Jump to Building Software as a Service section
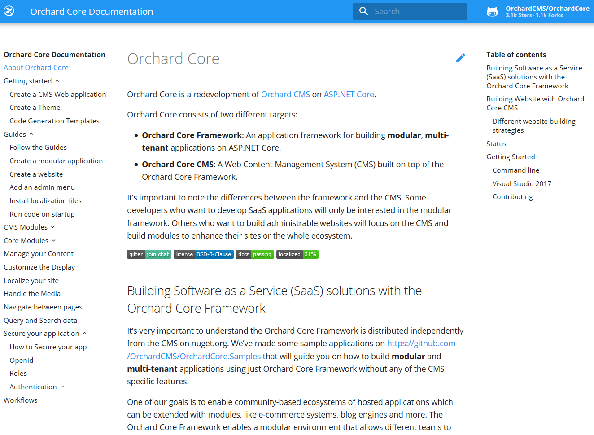Image resolution: width=594 pixels, height=435 pixels. (x=534, y=77)
